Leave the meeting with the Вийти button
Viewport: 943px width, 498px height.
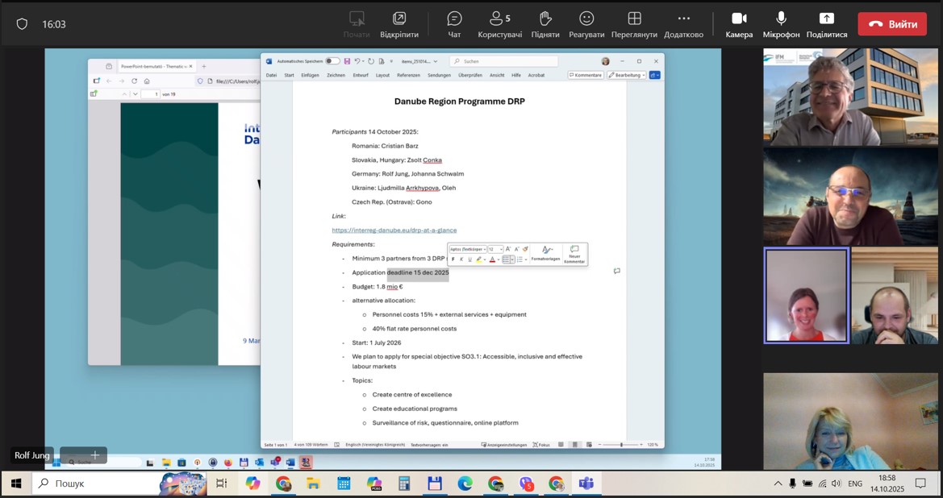[891, 24]
